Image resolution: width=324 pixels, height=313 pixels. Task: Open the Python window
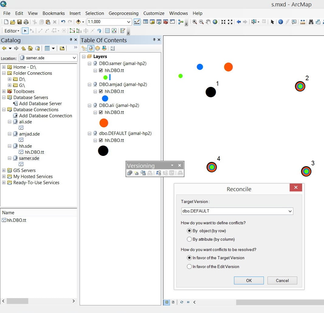[x=172, y=22]
